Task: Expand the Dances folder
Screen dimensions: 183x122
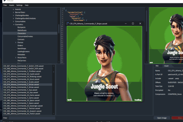Action: coord(16,42)
